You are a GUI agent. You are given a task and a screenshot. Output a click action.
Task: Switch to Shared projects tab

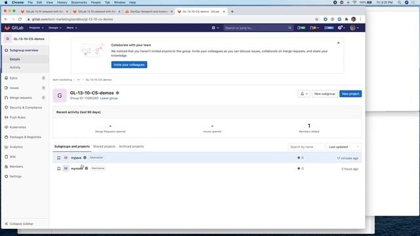(x=104, y=147)
